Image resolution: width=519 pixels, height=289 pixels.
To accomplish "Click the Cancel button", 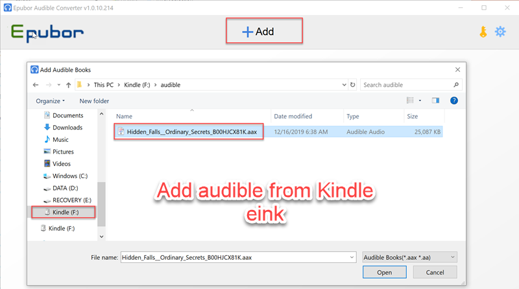I will click(x=435, y=272).
